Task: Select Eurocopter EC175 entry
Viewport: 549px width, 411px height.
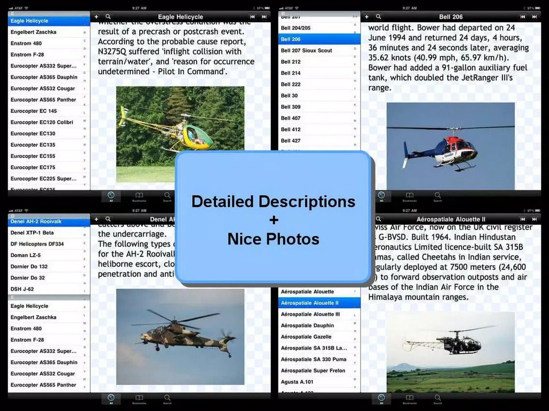Action: click(49, 167)
